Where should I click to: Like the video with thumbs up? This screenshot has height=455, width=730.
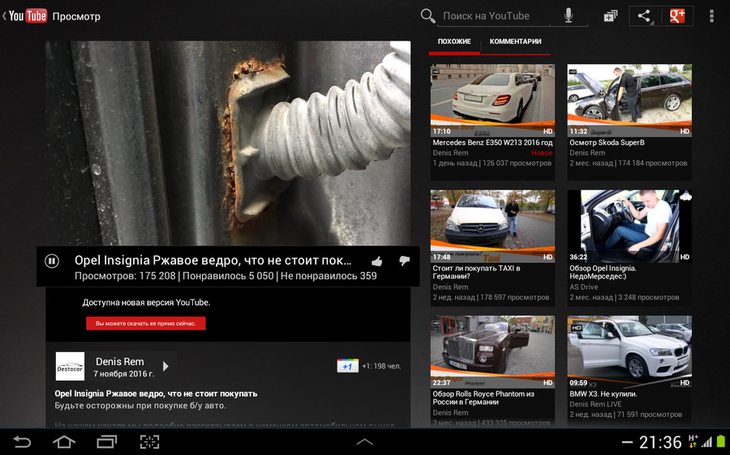click(x=377, y=262)
